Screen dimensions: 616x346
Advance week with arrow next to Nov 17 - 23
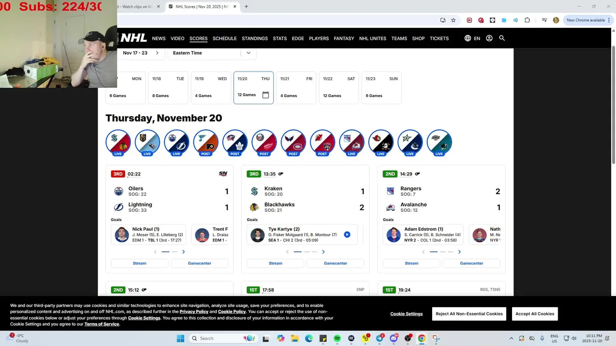click(157, 53)
